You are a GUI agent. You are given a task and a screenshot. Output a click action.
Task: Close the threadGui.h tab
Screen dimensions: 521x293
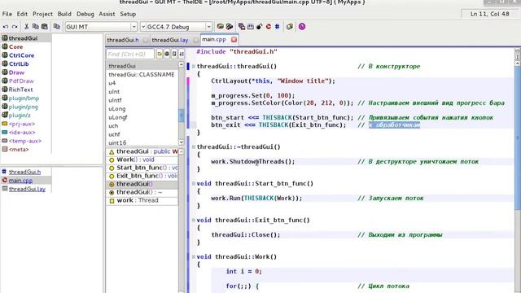point(146,40)
